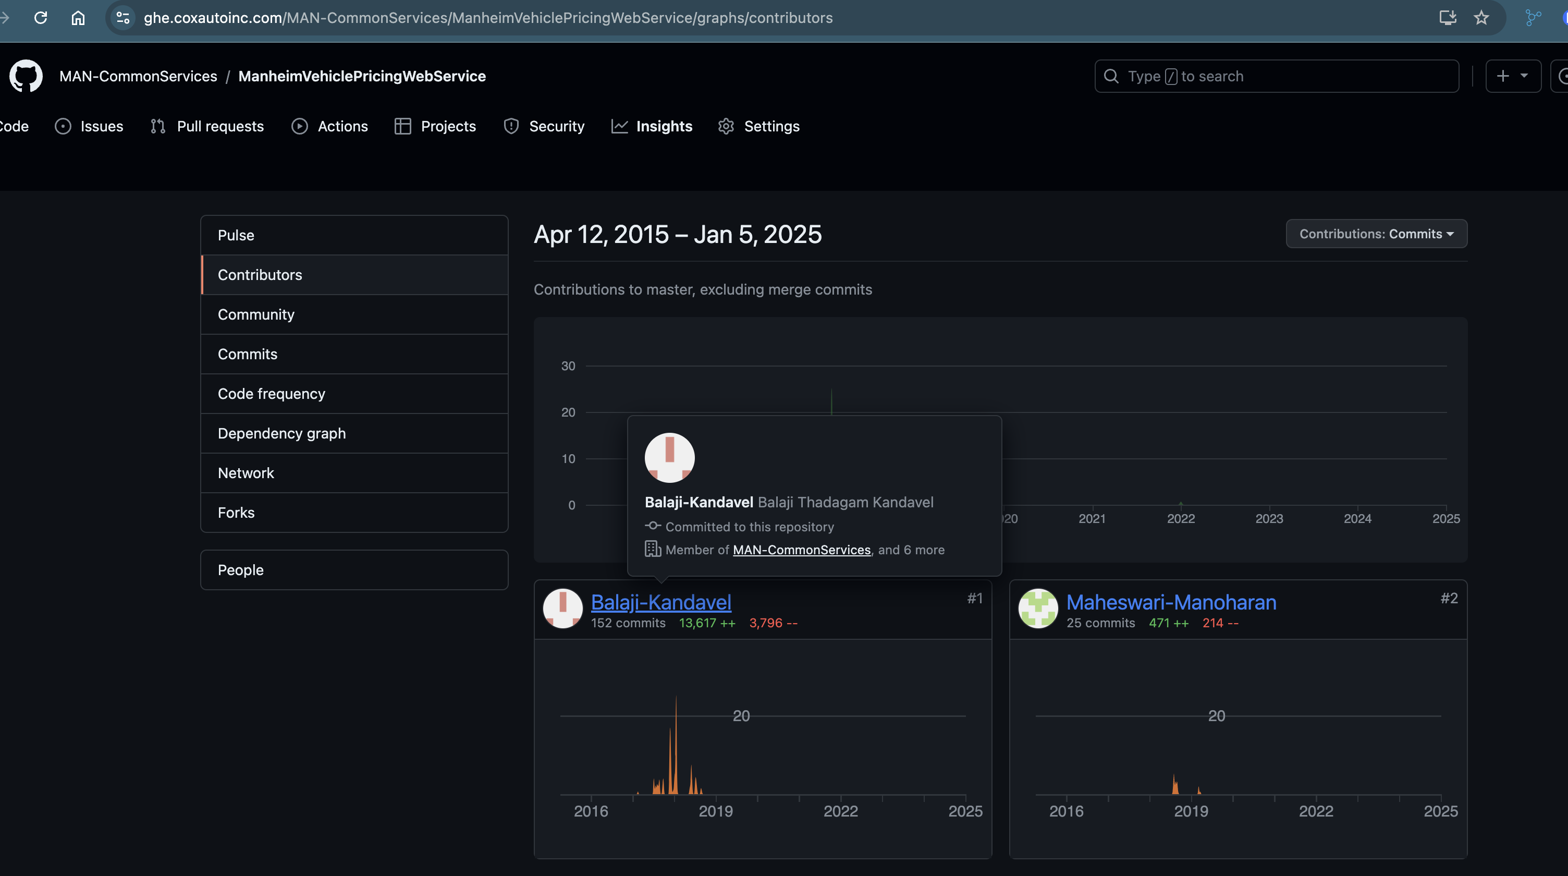
Task: Reload the page with the refresh icon
Action: [x=40, y=18]
